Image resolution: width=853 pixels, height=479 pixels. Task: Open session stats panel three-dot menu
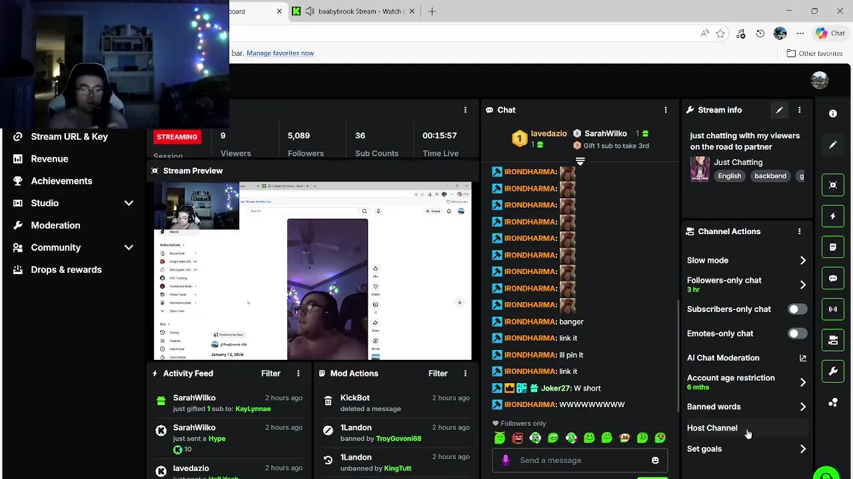pos(466,110)
